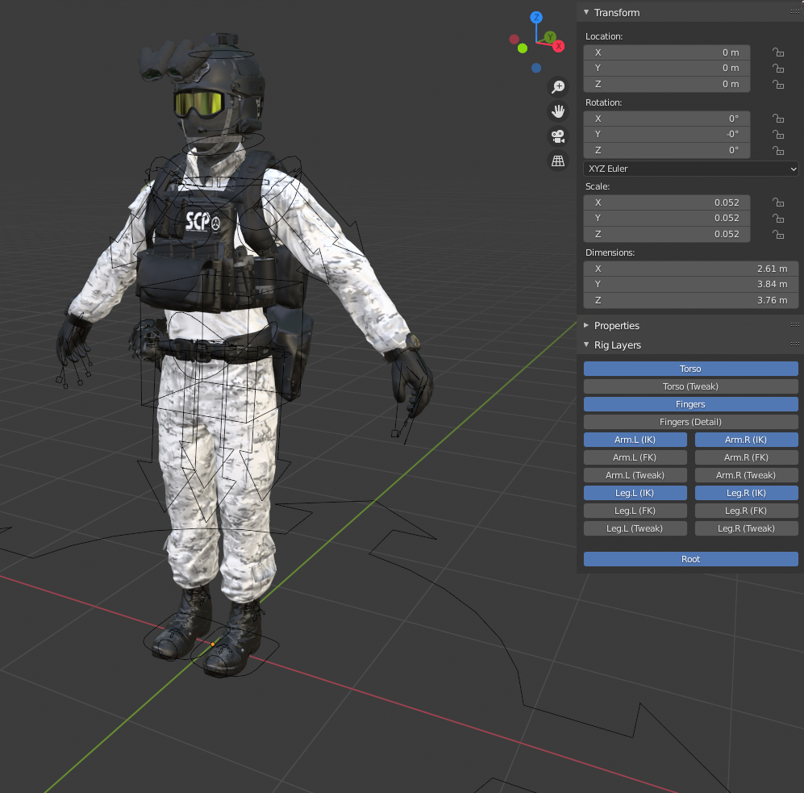This screenshot has width=804, height=793.
Task: Collapse the Transform panel
Action: point(586,12)
